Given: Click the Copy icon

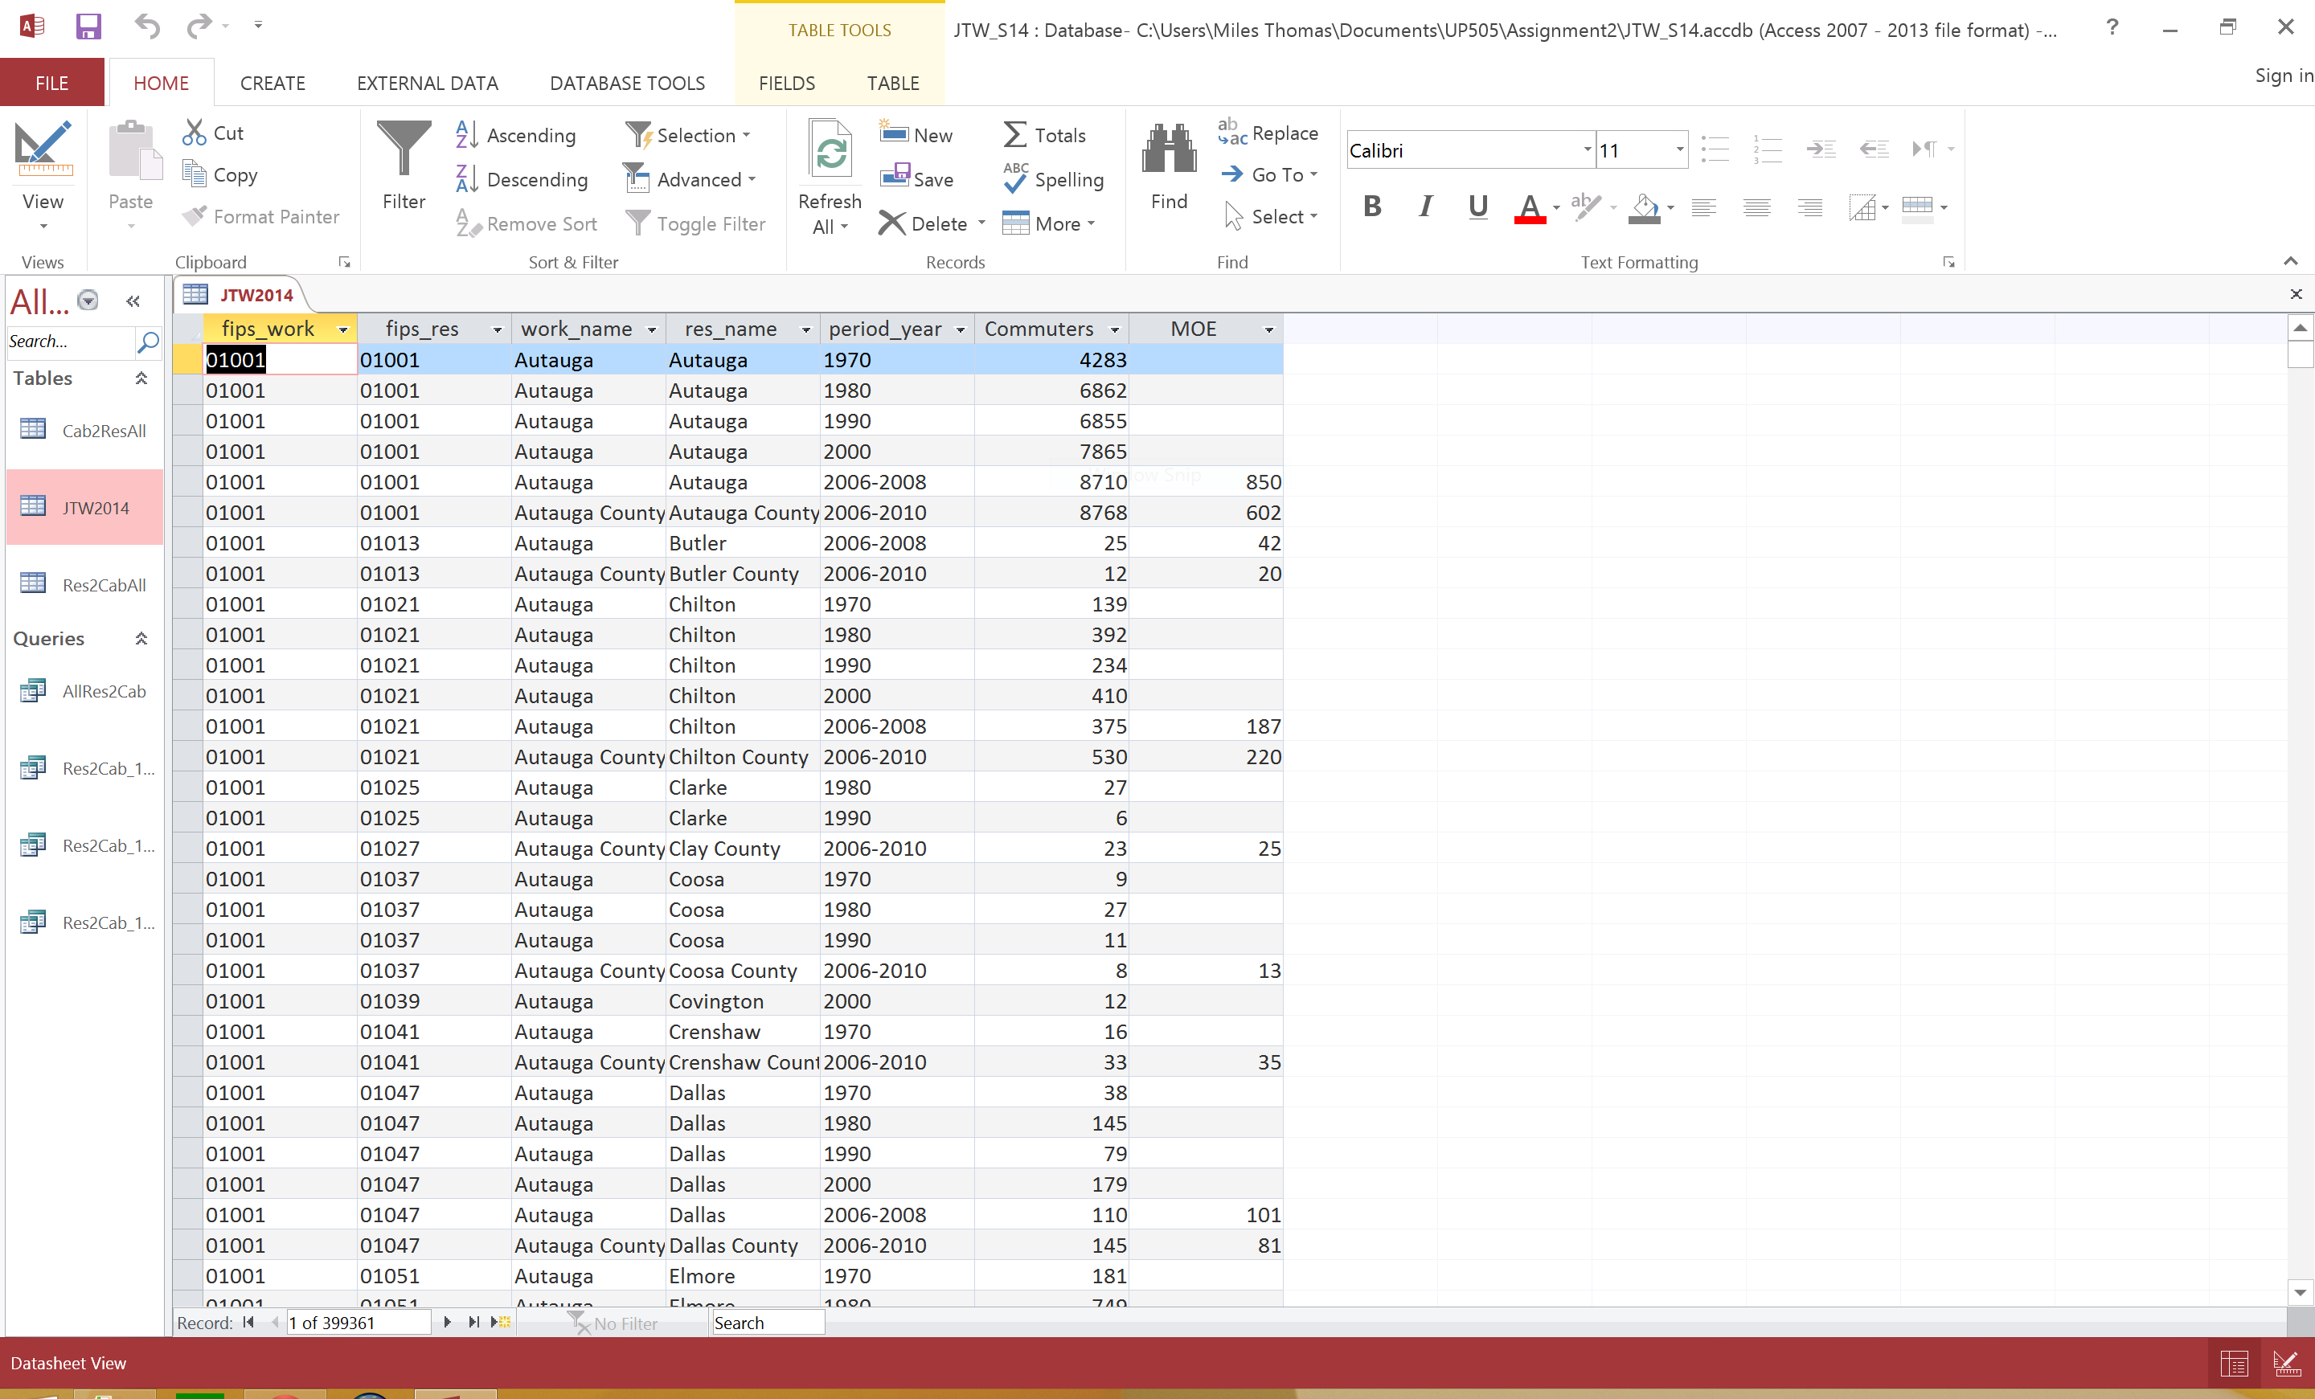Looking at the screenshot, I should click(x=195, y=174).
